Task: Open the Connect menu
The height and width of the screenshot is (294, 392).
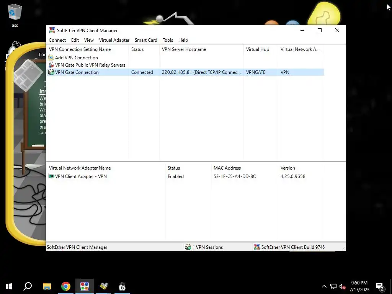Action: [x=57, y=40]
